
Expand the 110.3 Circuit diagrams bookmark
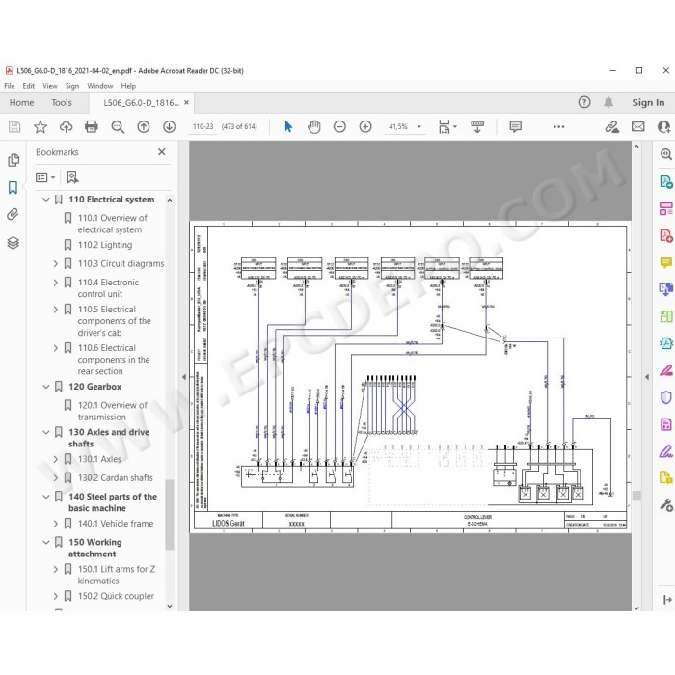click(x=56, y=264)
